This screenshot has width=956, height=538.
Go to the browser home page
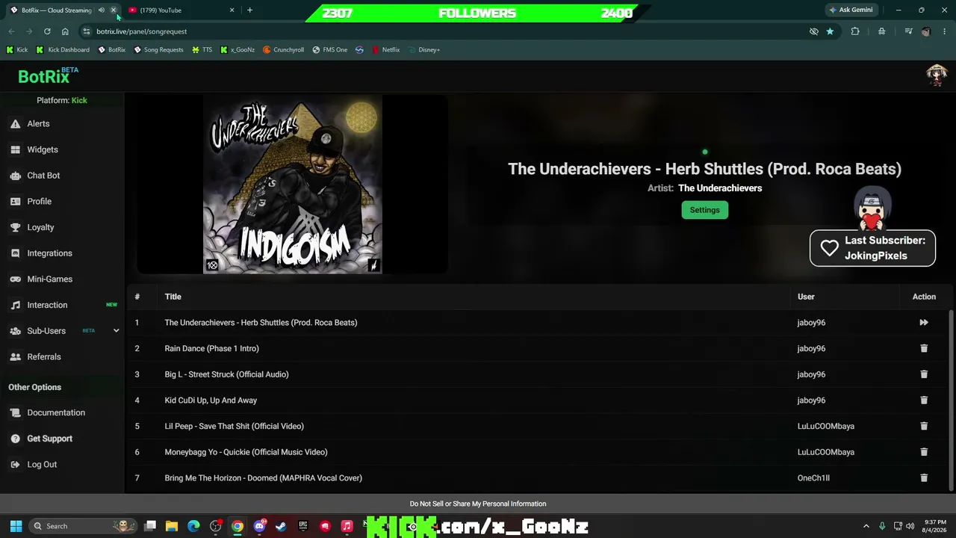click(65, 31)
